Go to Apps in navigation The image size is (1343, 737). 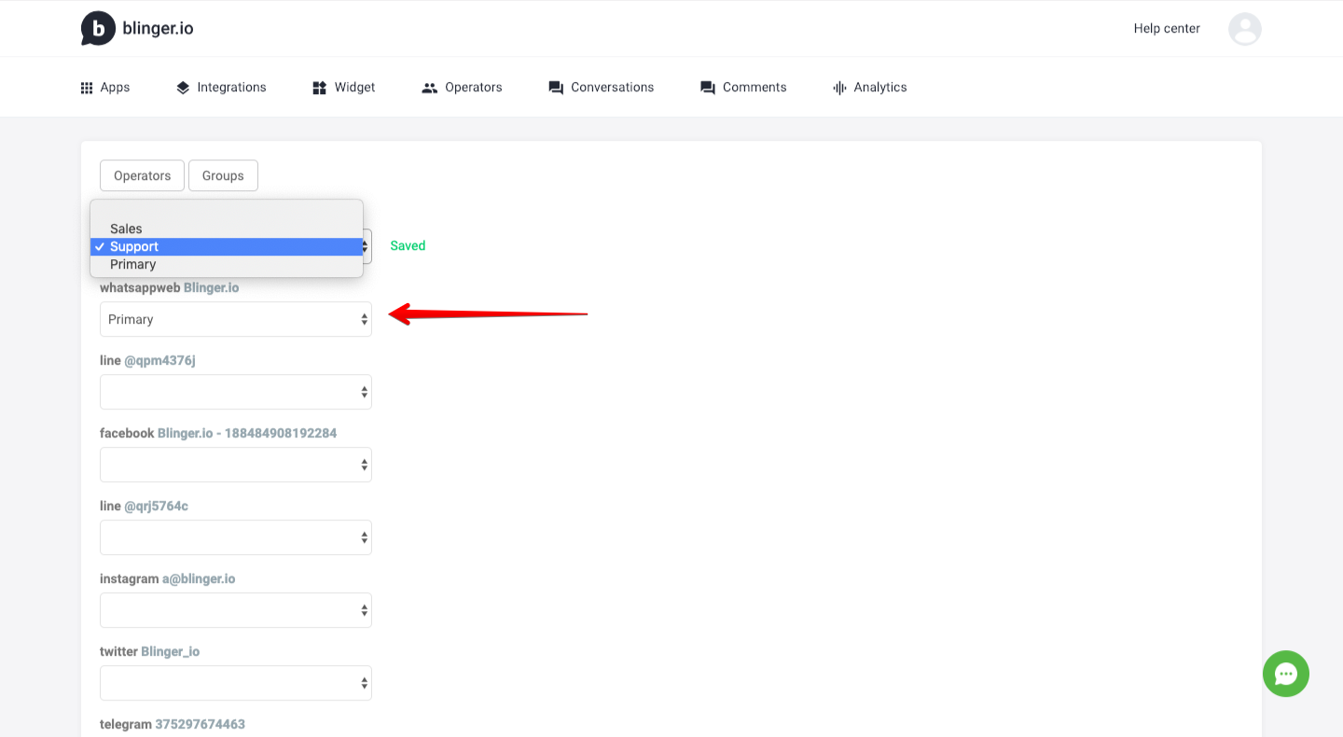(105, 88)
